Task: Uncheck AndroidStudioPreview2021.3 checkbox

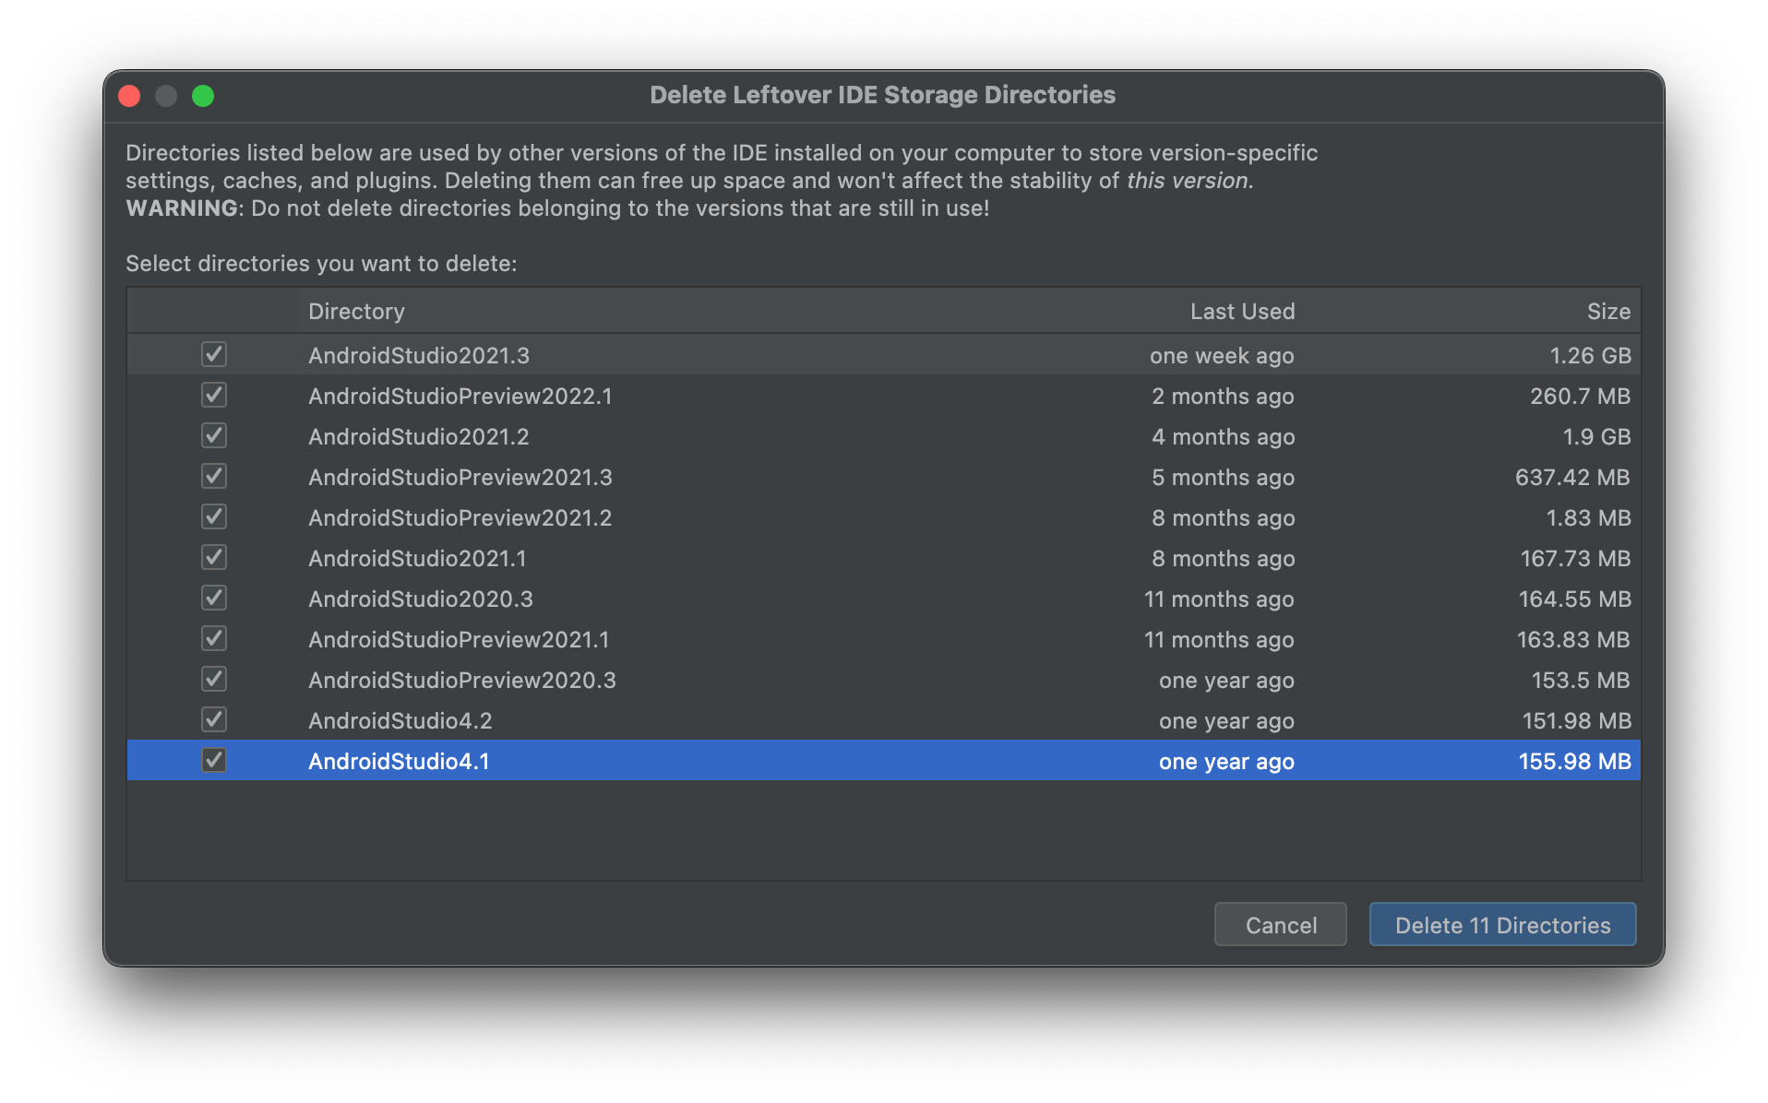Action: [214, 477]
